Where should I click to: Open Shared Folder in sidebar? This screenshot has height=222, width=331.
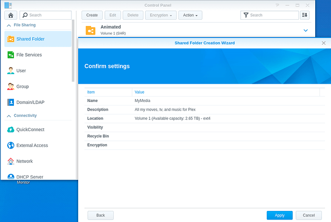coord(38,39)
